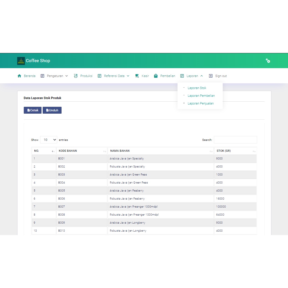This screenshot has width=288, height=288.
Task: Click the Sign out door icon
Action: click(x=211, y=76)
